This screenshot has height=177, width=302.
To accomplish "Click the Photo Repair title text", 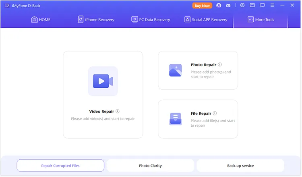I will click(203, 65).
